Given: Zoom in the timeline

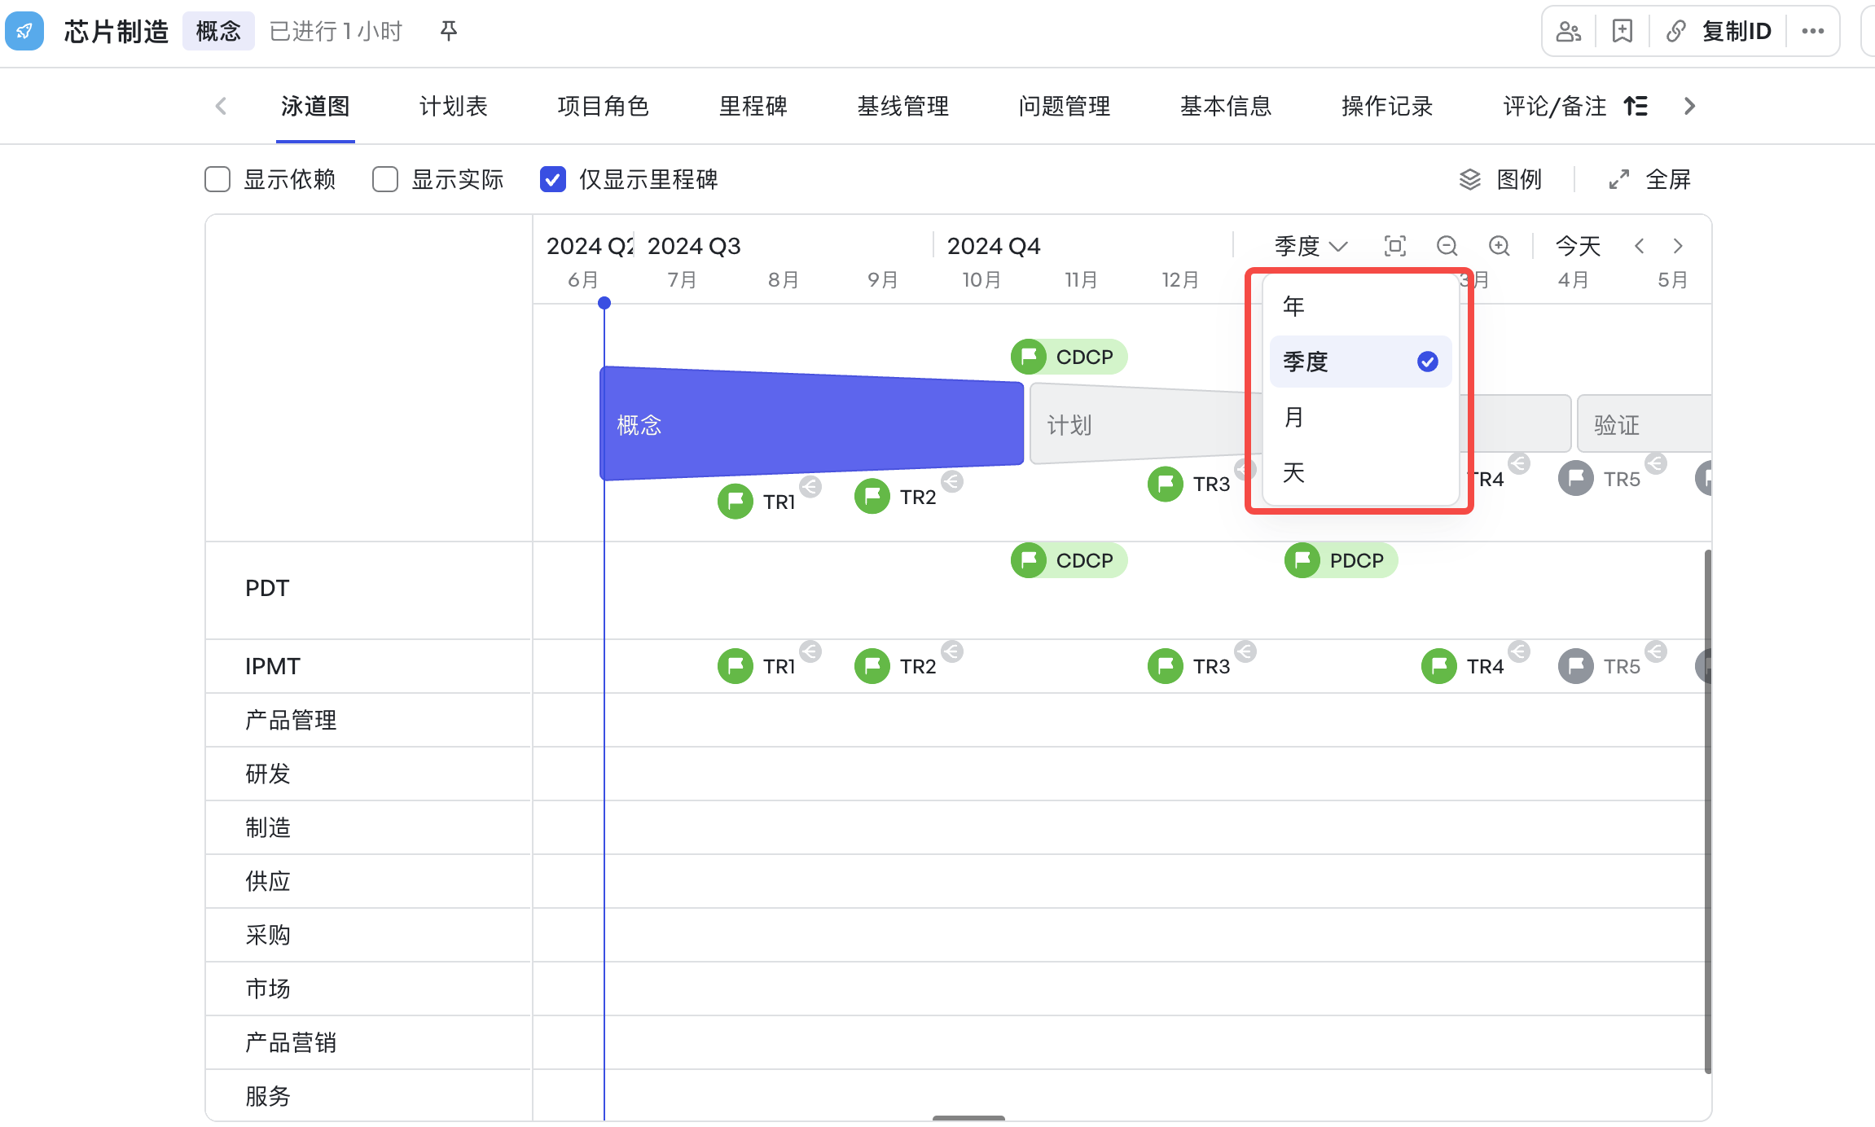Looking at the screenshot, I should click(1500, 246).
